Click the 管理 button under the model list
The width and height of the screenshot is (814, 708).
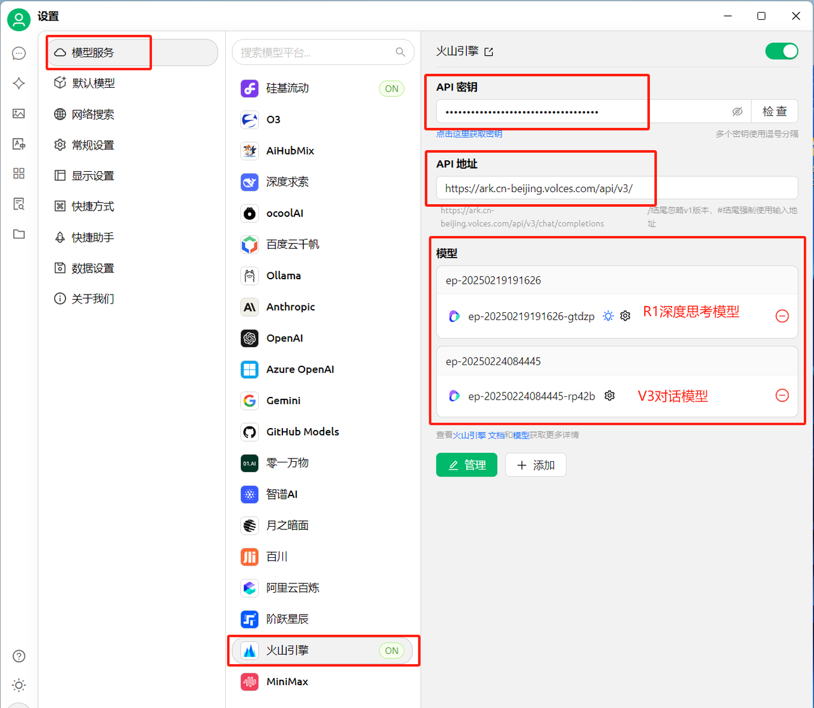466,465
